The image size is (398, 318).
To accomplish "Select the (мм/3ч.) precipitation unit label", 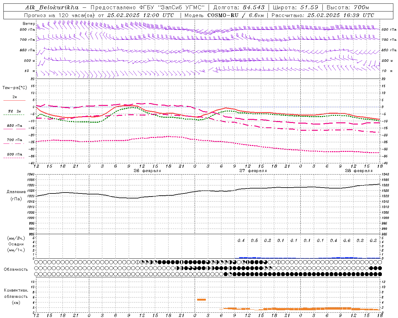I will (16, 238).
